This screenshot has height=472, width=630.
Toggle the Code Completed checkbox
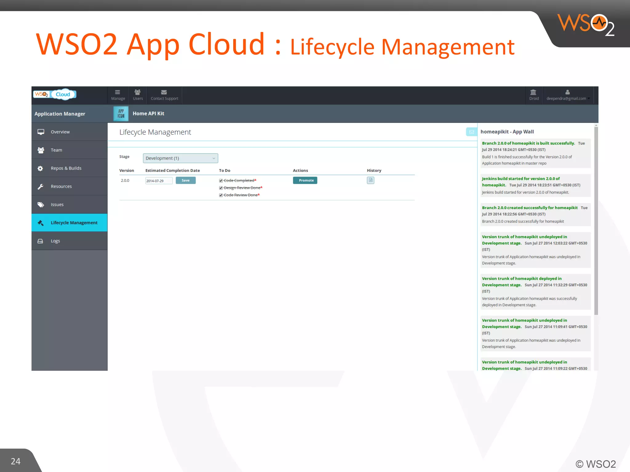[x=221, y=181]
